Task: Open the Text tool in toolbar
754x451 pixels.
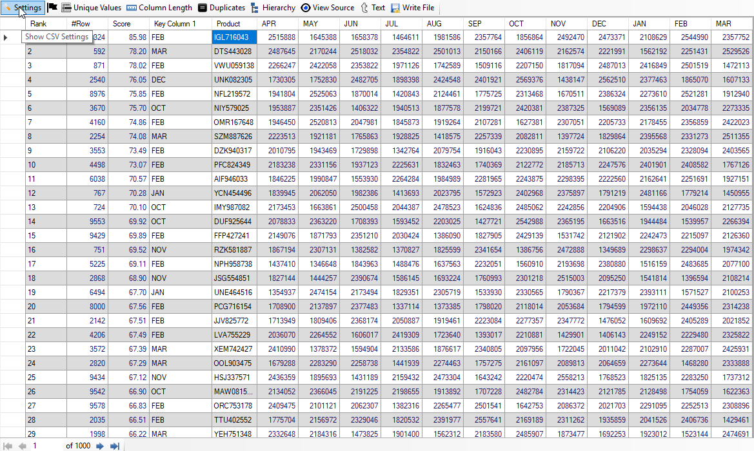Action: (x=373, y=8)
